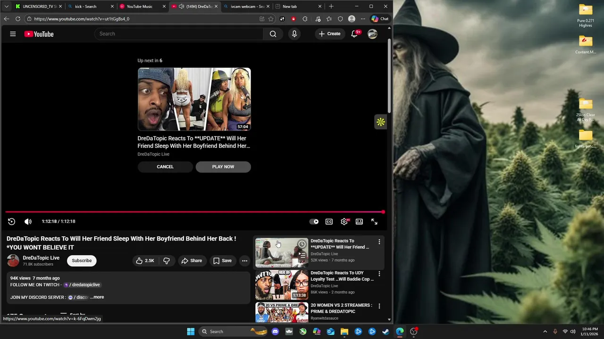Go back in the browser
This screenshot has height=339, width=604.
(6, 19)
